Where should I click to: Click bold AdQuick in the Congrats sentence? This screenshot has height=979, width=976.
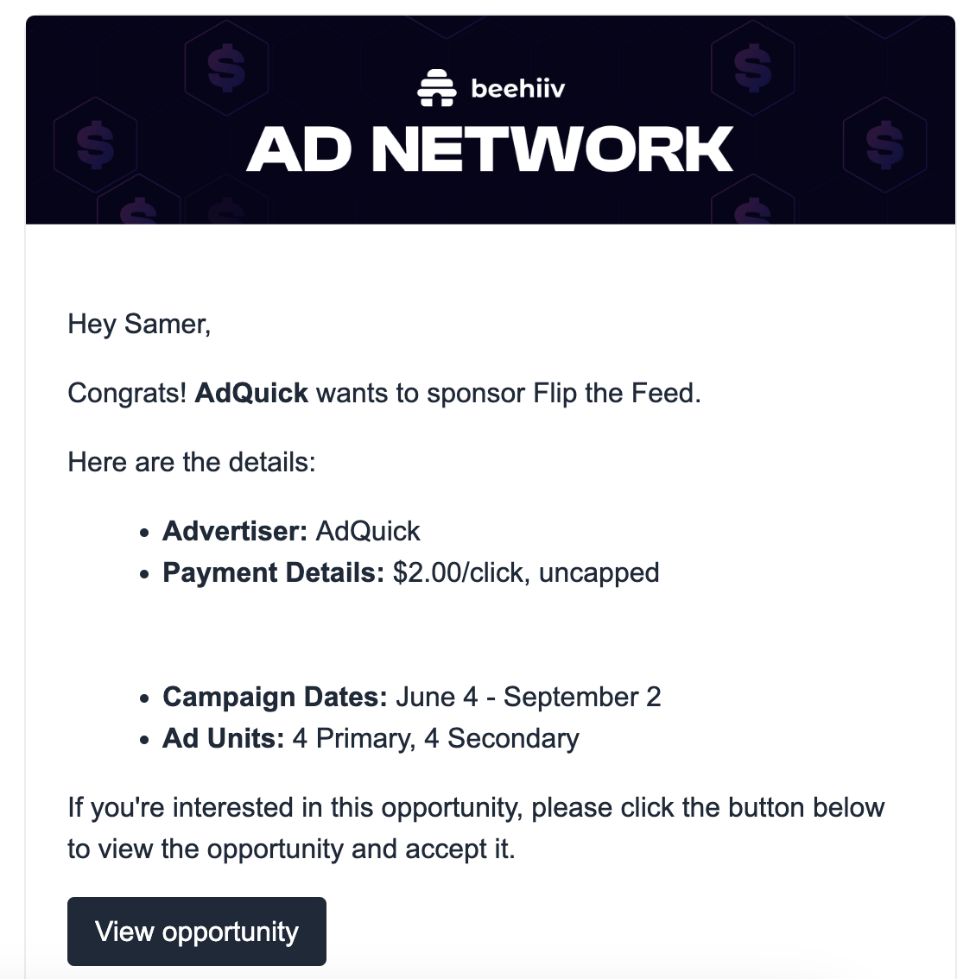[251, 394]
